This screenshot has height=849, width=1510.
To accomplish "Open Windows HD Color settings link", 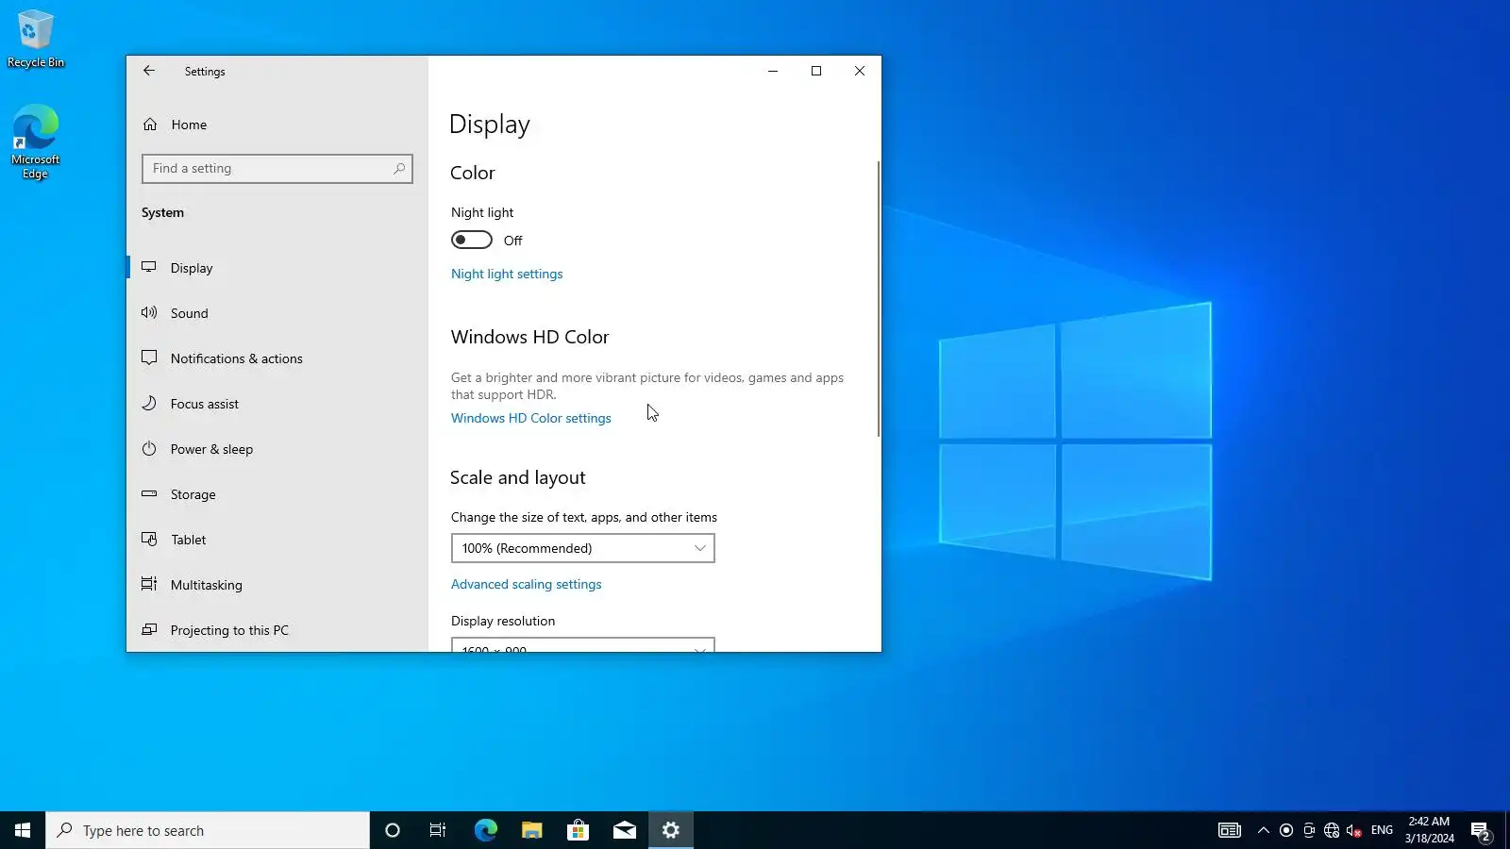I will click(531, 418).
